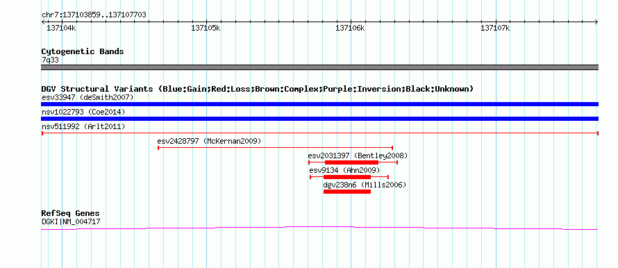Viewport: 618px width, 268px height.
Task: Click the 137107k ruler tick label
Action: (495, 28)
